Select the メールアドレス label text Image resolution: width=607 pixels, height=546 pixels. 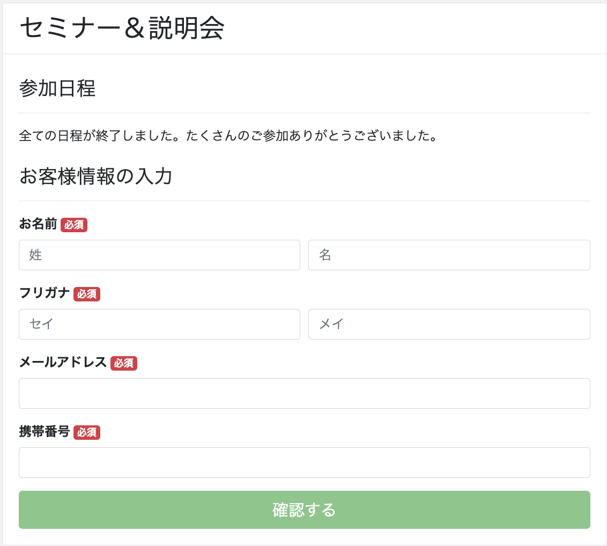point(63,363)
